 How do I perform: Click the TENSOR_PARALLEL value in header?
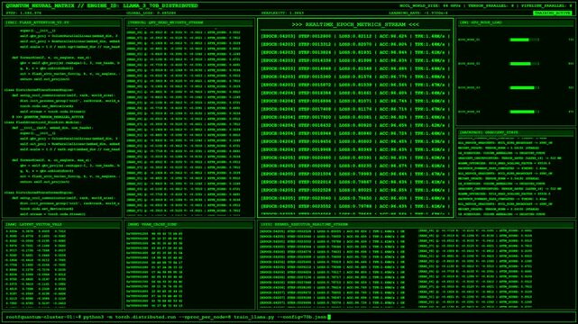pyautogui.click(x=491, y=6)
